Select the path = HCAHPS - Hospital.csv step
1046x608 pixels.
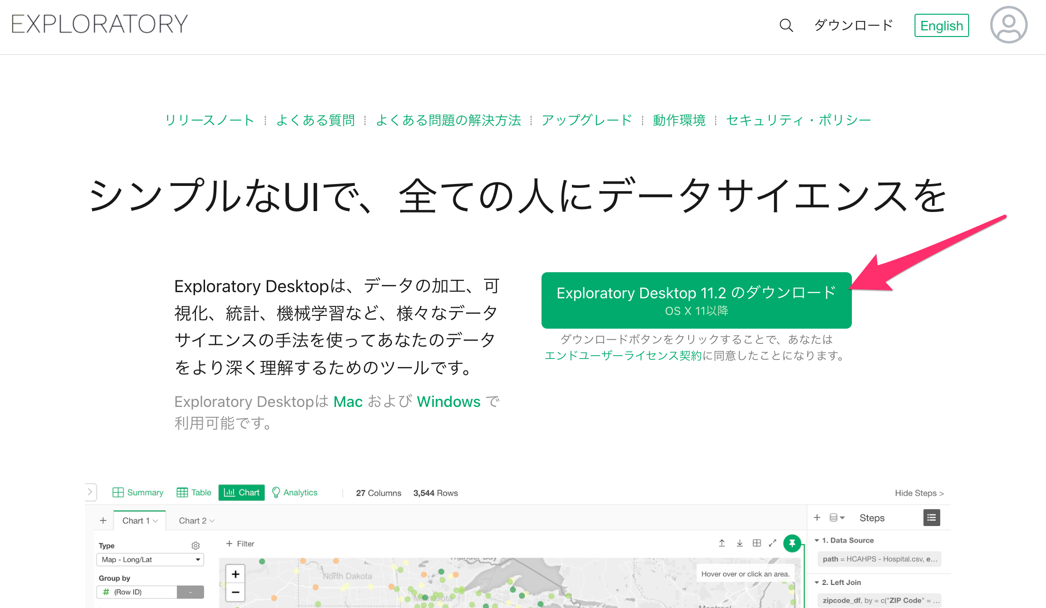pos(879,559)
